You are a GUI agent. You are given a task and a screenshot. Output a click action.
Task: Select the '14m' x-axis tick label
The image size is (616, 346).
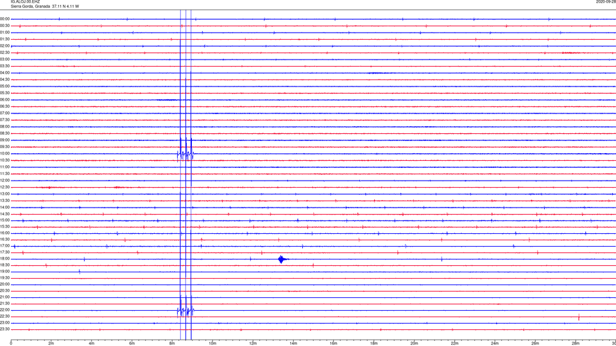pos(293,343)
